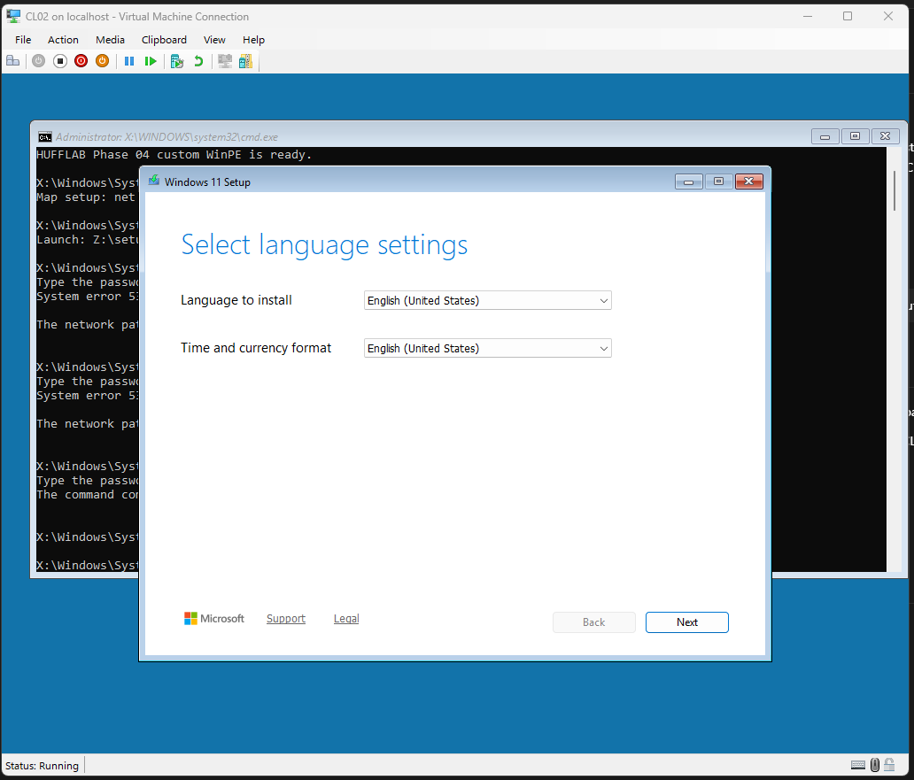This screenshot has width=914, height=780.
Task: Maximize the Windows 11 Setup window
Action: pyautogui.click(x=719, y=181)
